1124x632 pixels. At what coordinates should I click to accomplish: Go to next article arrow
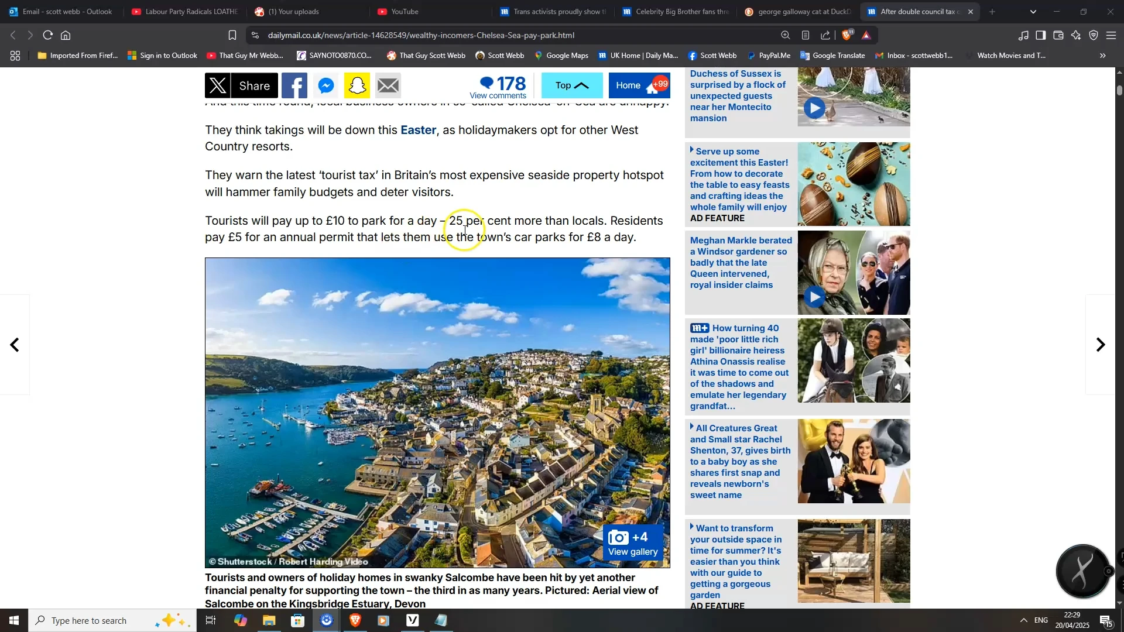click(1101, 345)
